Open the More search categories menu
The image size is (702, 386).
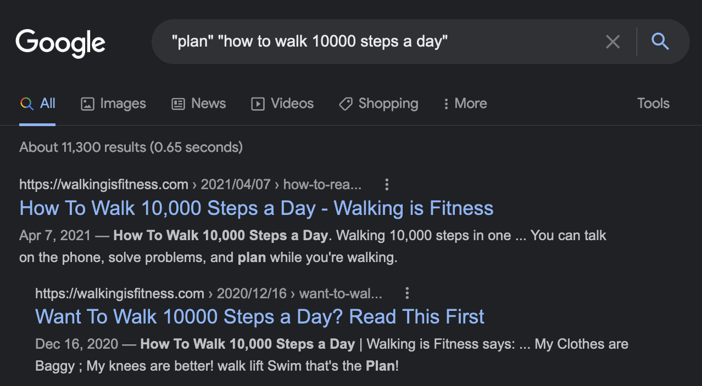[465, 104]
